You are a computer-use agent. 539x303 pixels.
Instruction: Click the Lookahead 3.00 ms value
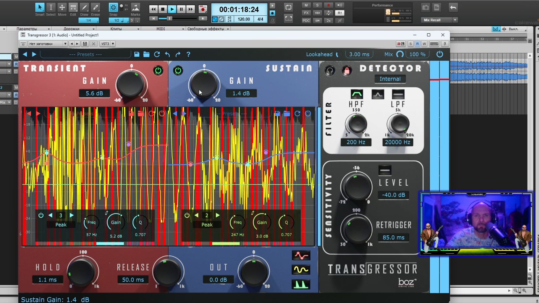click(359, 54)
